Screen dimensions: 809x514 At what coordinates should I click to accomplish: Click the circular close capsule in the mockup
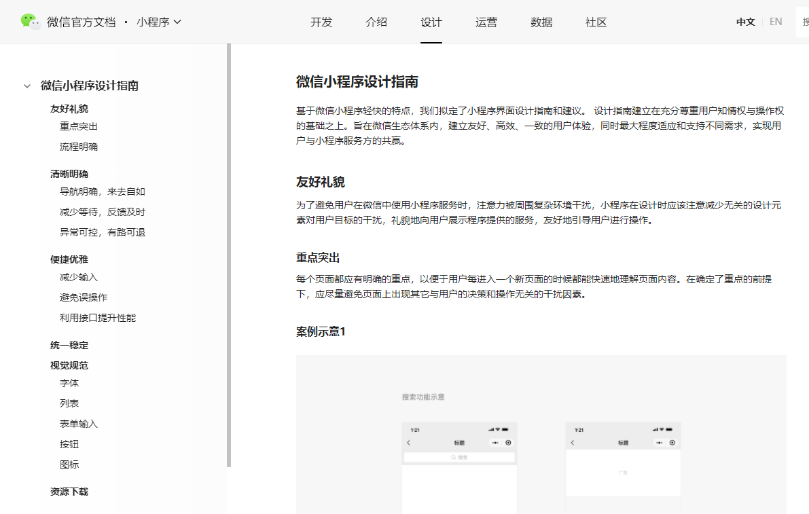coord(508,442)
